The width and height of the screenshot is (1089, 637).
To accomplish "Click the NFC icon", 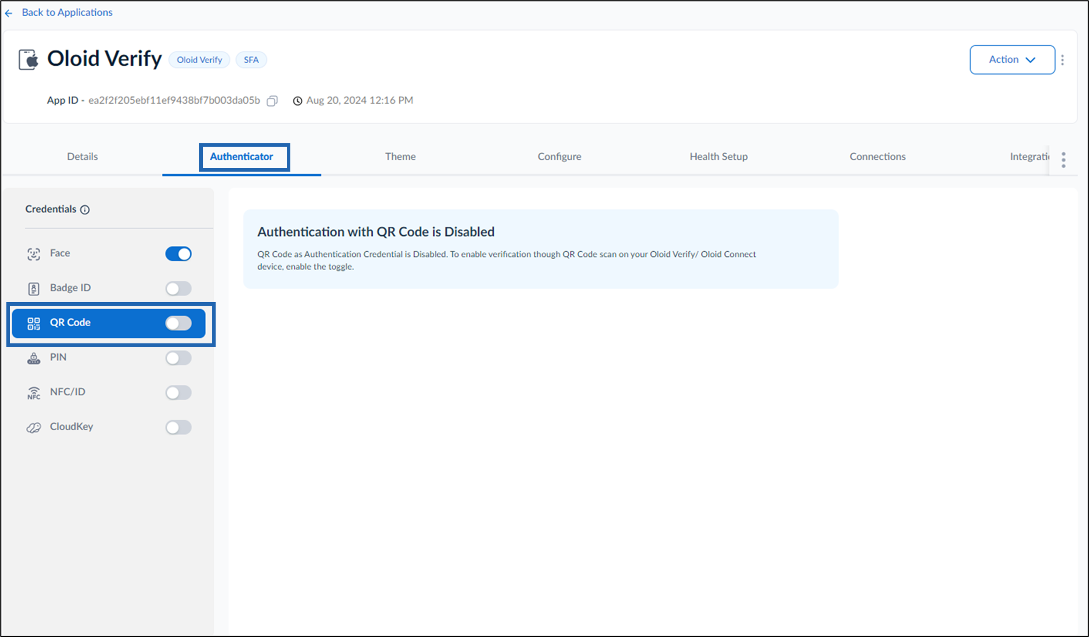I will click(34, 393).
